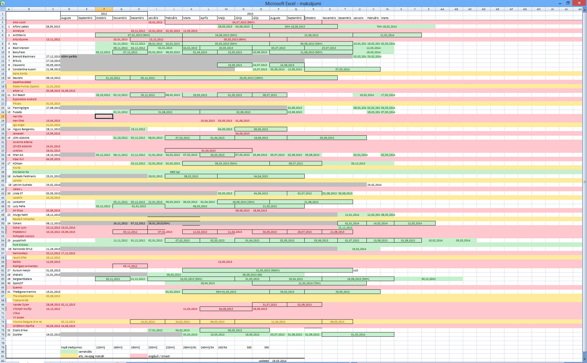This screenshot has width=587, height=363.
Task: Select row 25 header
Action: tap(3, 116)
